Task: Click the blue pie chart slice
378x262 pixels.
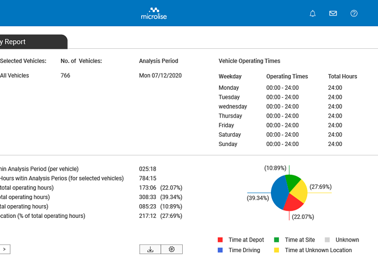Action: [x=279, y=194]
